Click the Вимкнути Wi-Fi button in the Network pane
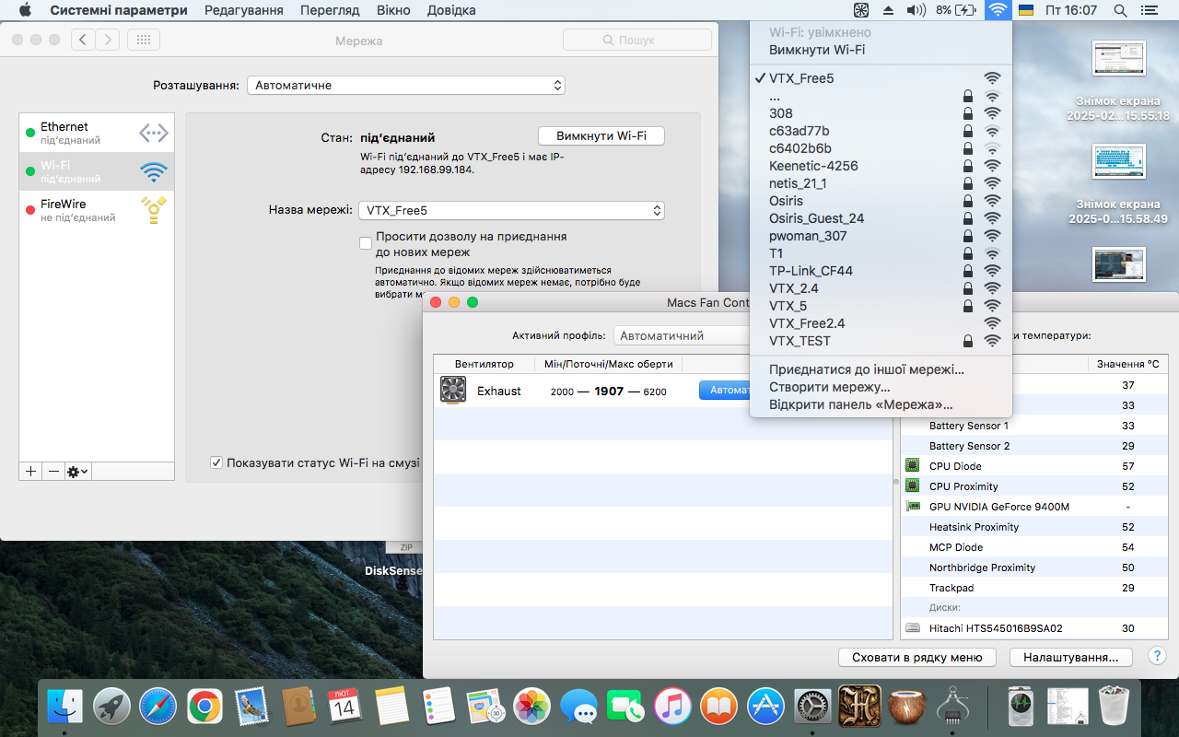Viewport: 1179px width, 737px height. tap(601, 135)
